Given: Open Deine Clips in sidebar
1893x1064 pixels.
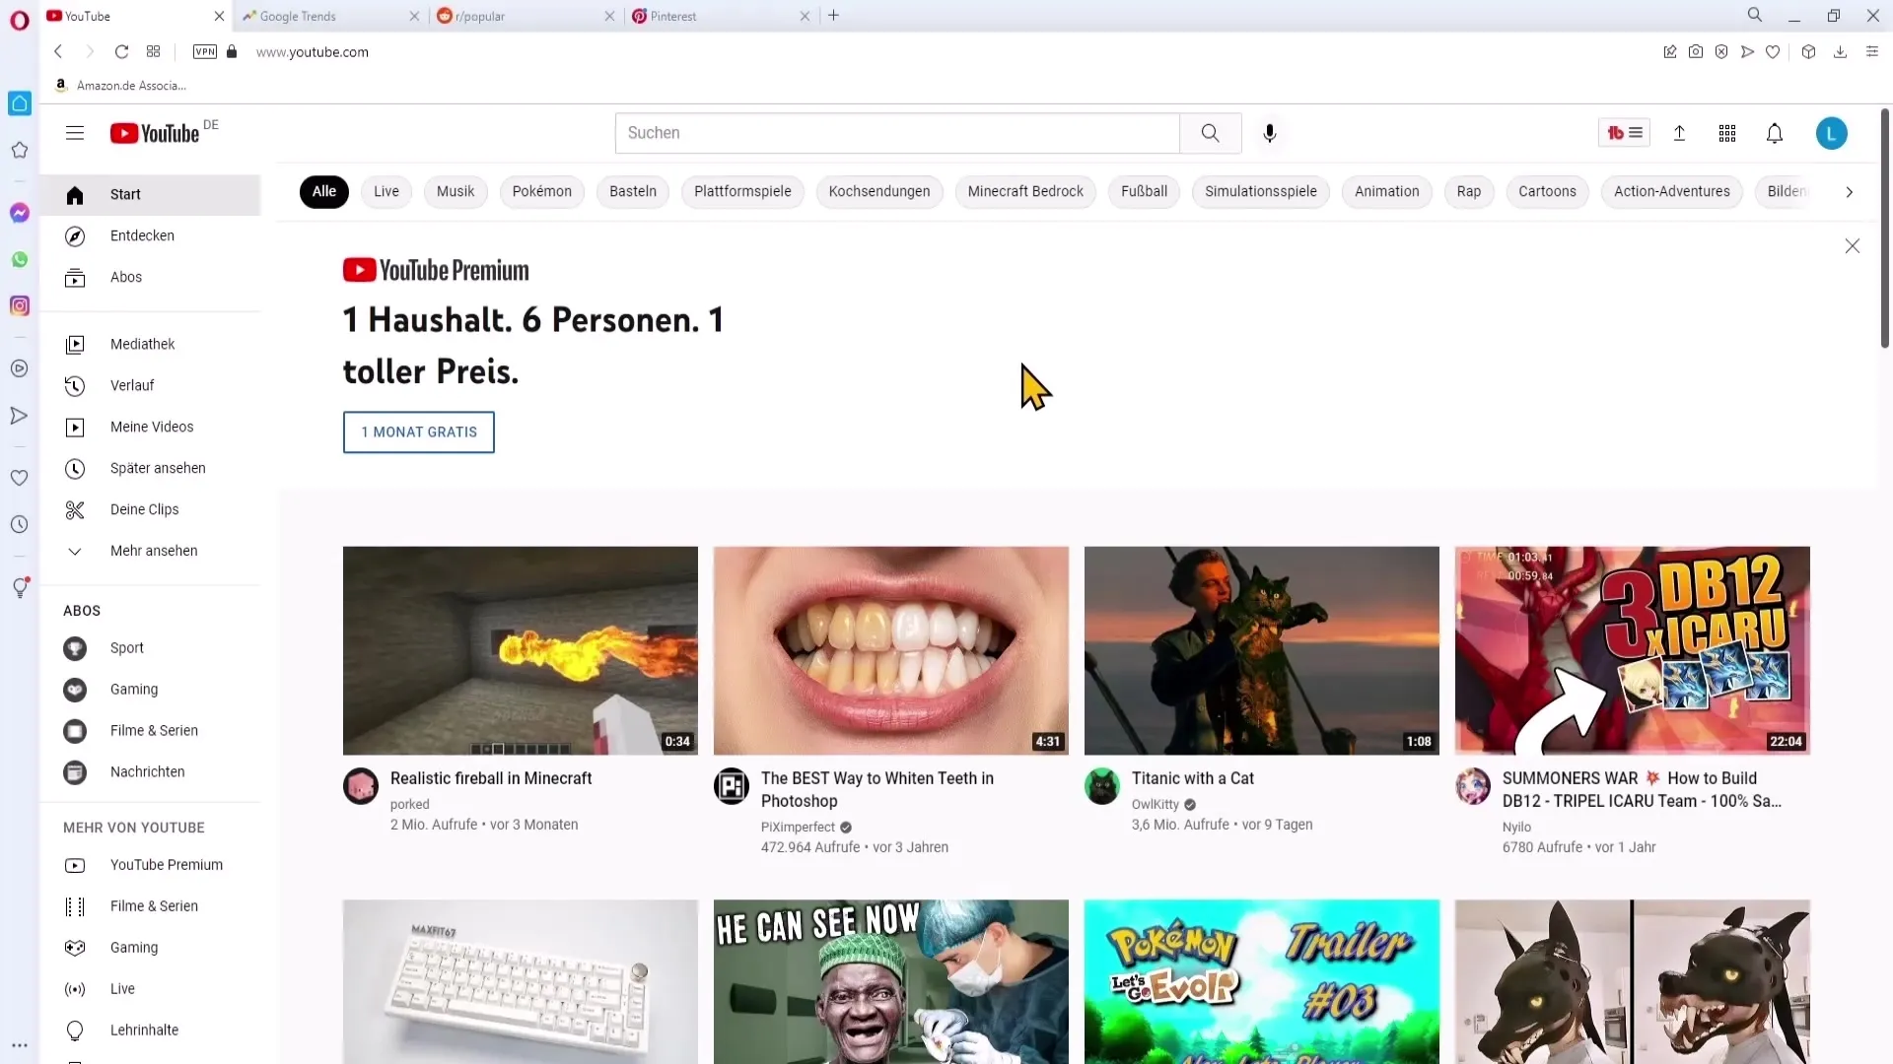Looking at the screenshot, I should pyautogui.click(x=150, y=509).
